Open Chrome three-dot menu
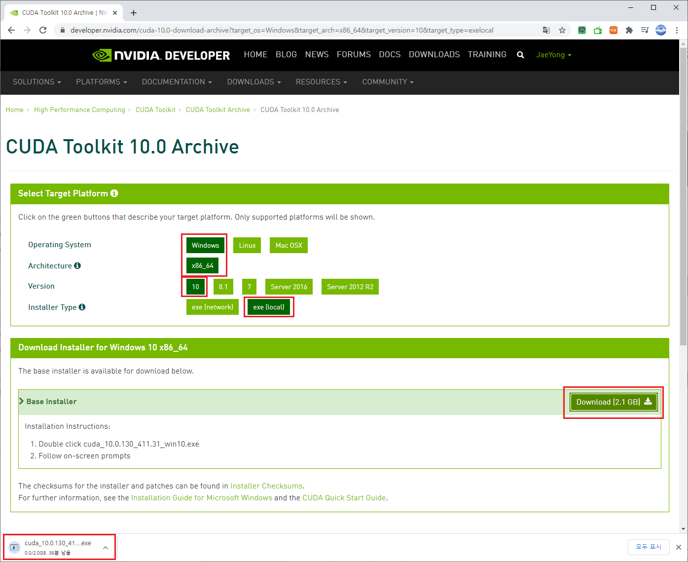The height and width of the screenshot is (562, 688). pyautogui.click(x=677, y=30)
